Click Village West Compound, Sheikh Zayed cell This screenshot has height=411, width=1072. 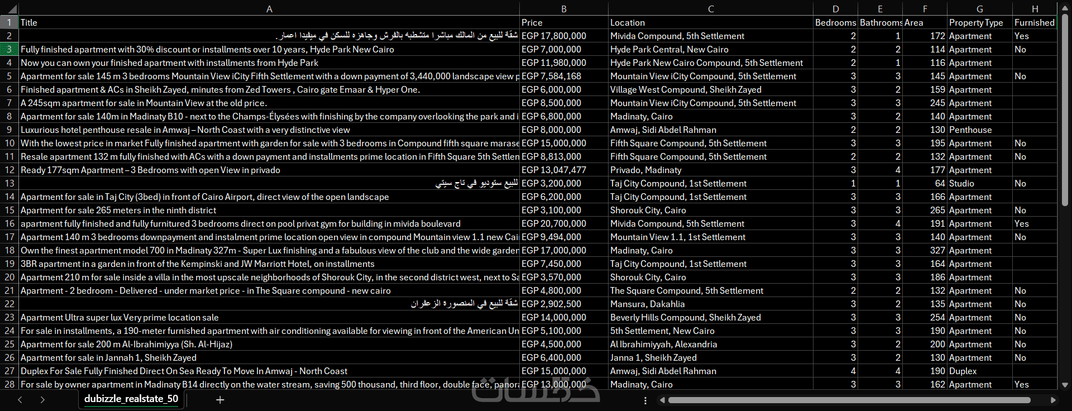(x=711, y=89)
